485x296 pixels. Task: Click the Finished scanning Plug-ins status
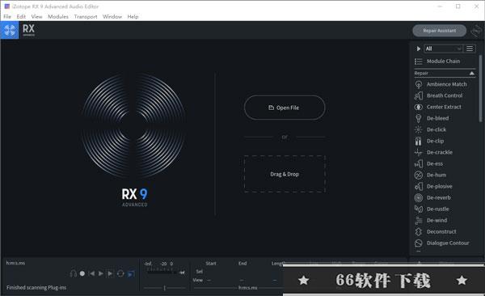click(36, 288)
